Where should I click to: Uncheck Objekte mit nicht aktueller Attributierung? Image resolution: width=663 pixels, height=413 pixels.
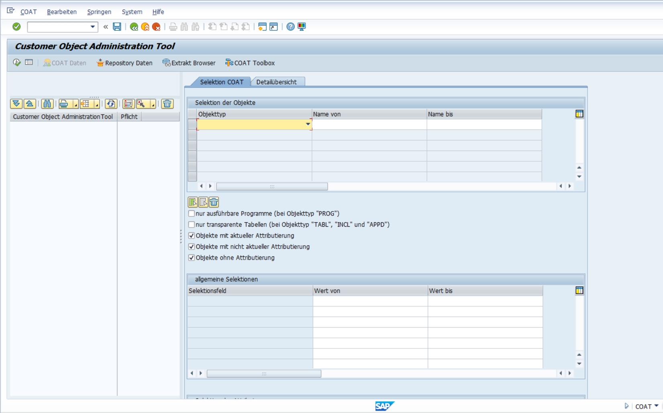[192, 246]
